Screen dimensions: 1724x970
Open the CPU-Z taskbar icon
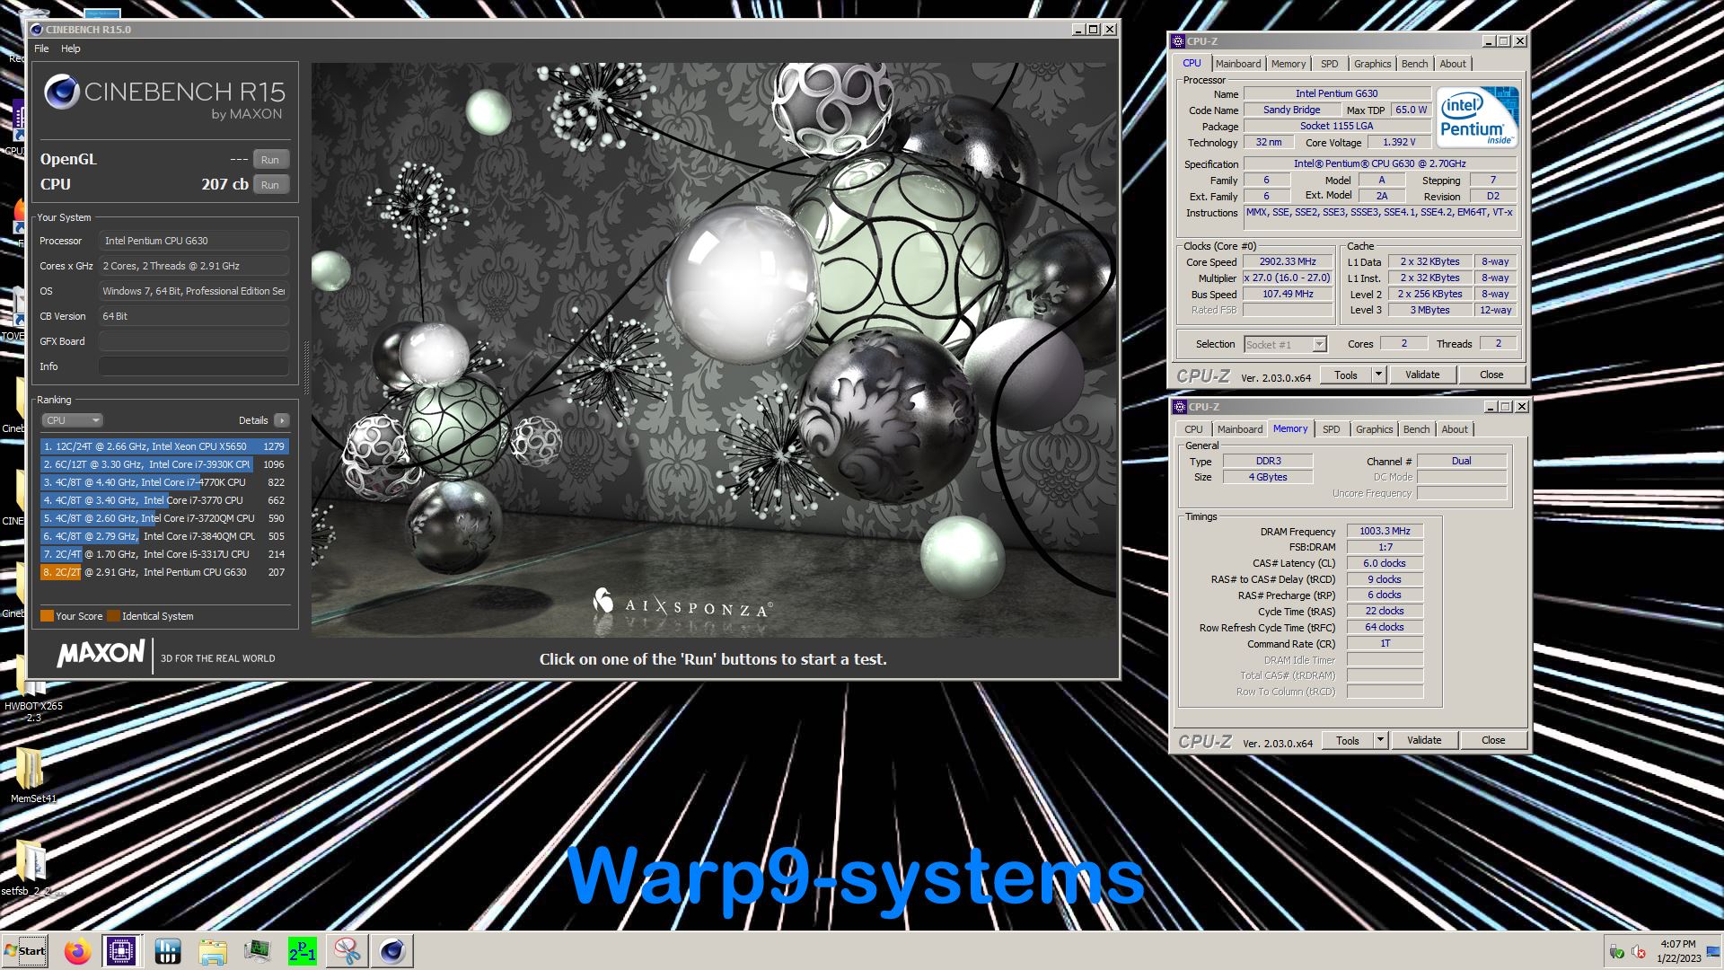point(121,951)
